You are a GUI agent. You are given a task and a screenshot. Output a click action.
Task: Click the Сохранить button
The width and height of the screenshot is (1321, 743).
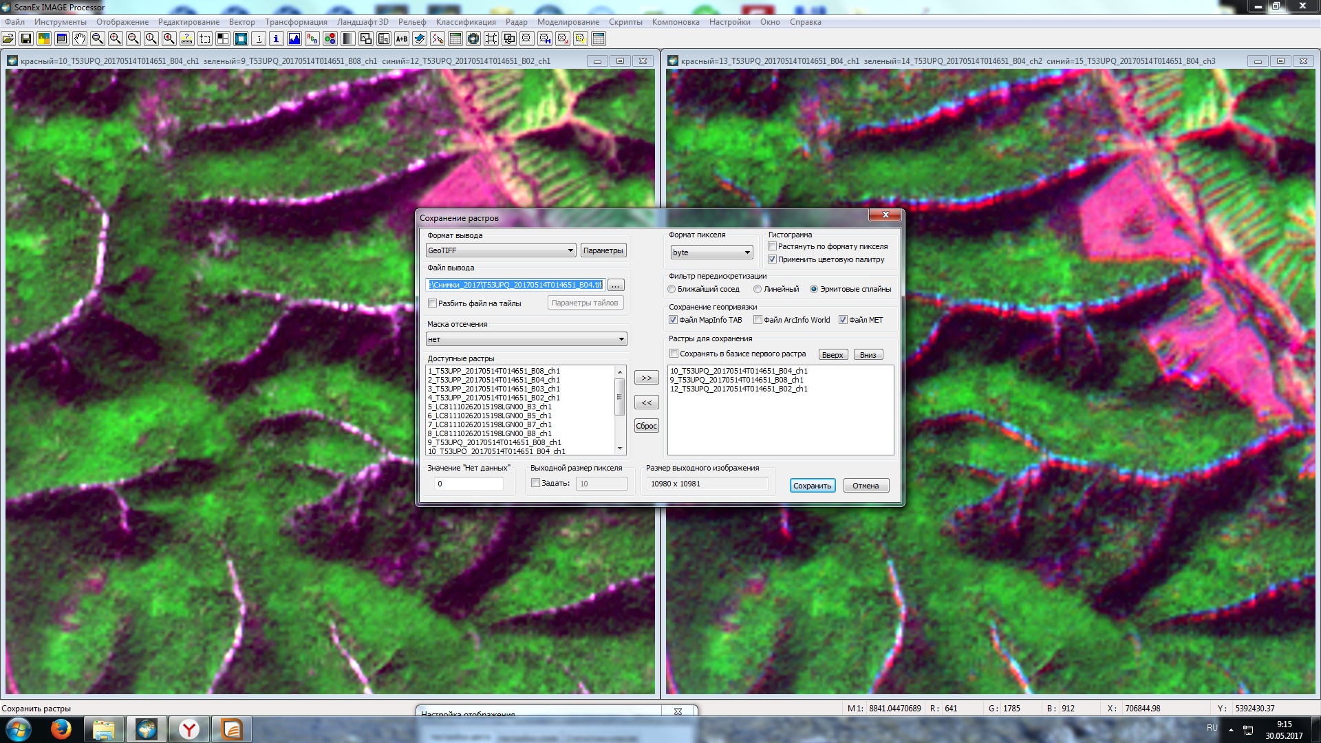point(812,486)
